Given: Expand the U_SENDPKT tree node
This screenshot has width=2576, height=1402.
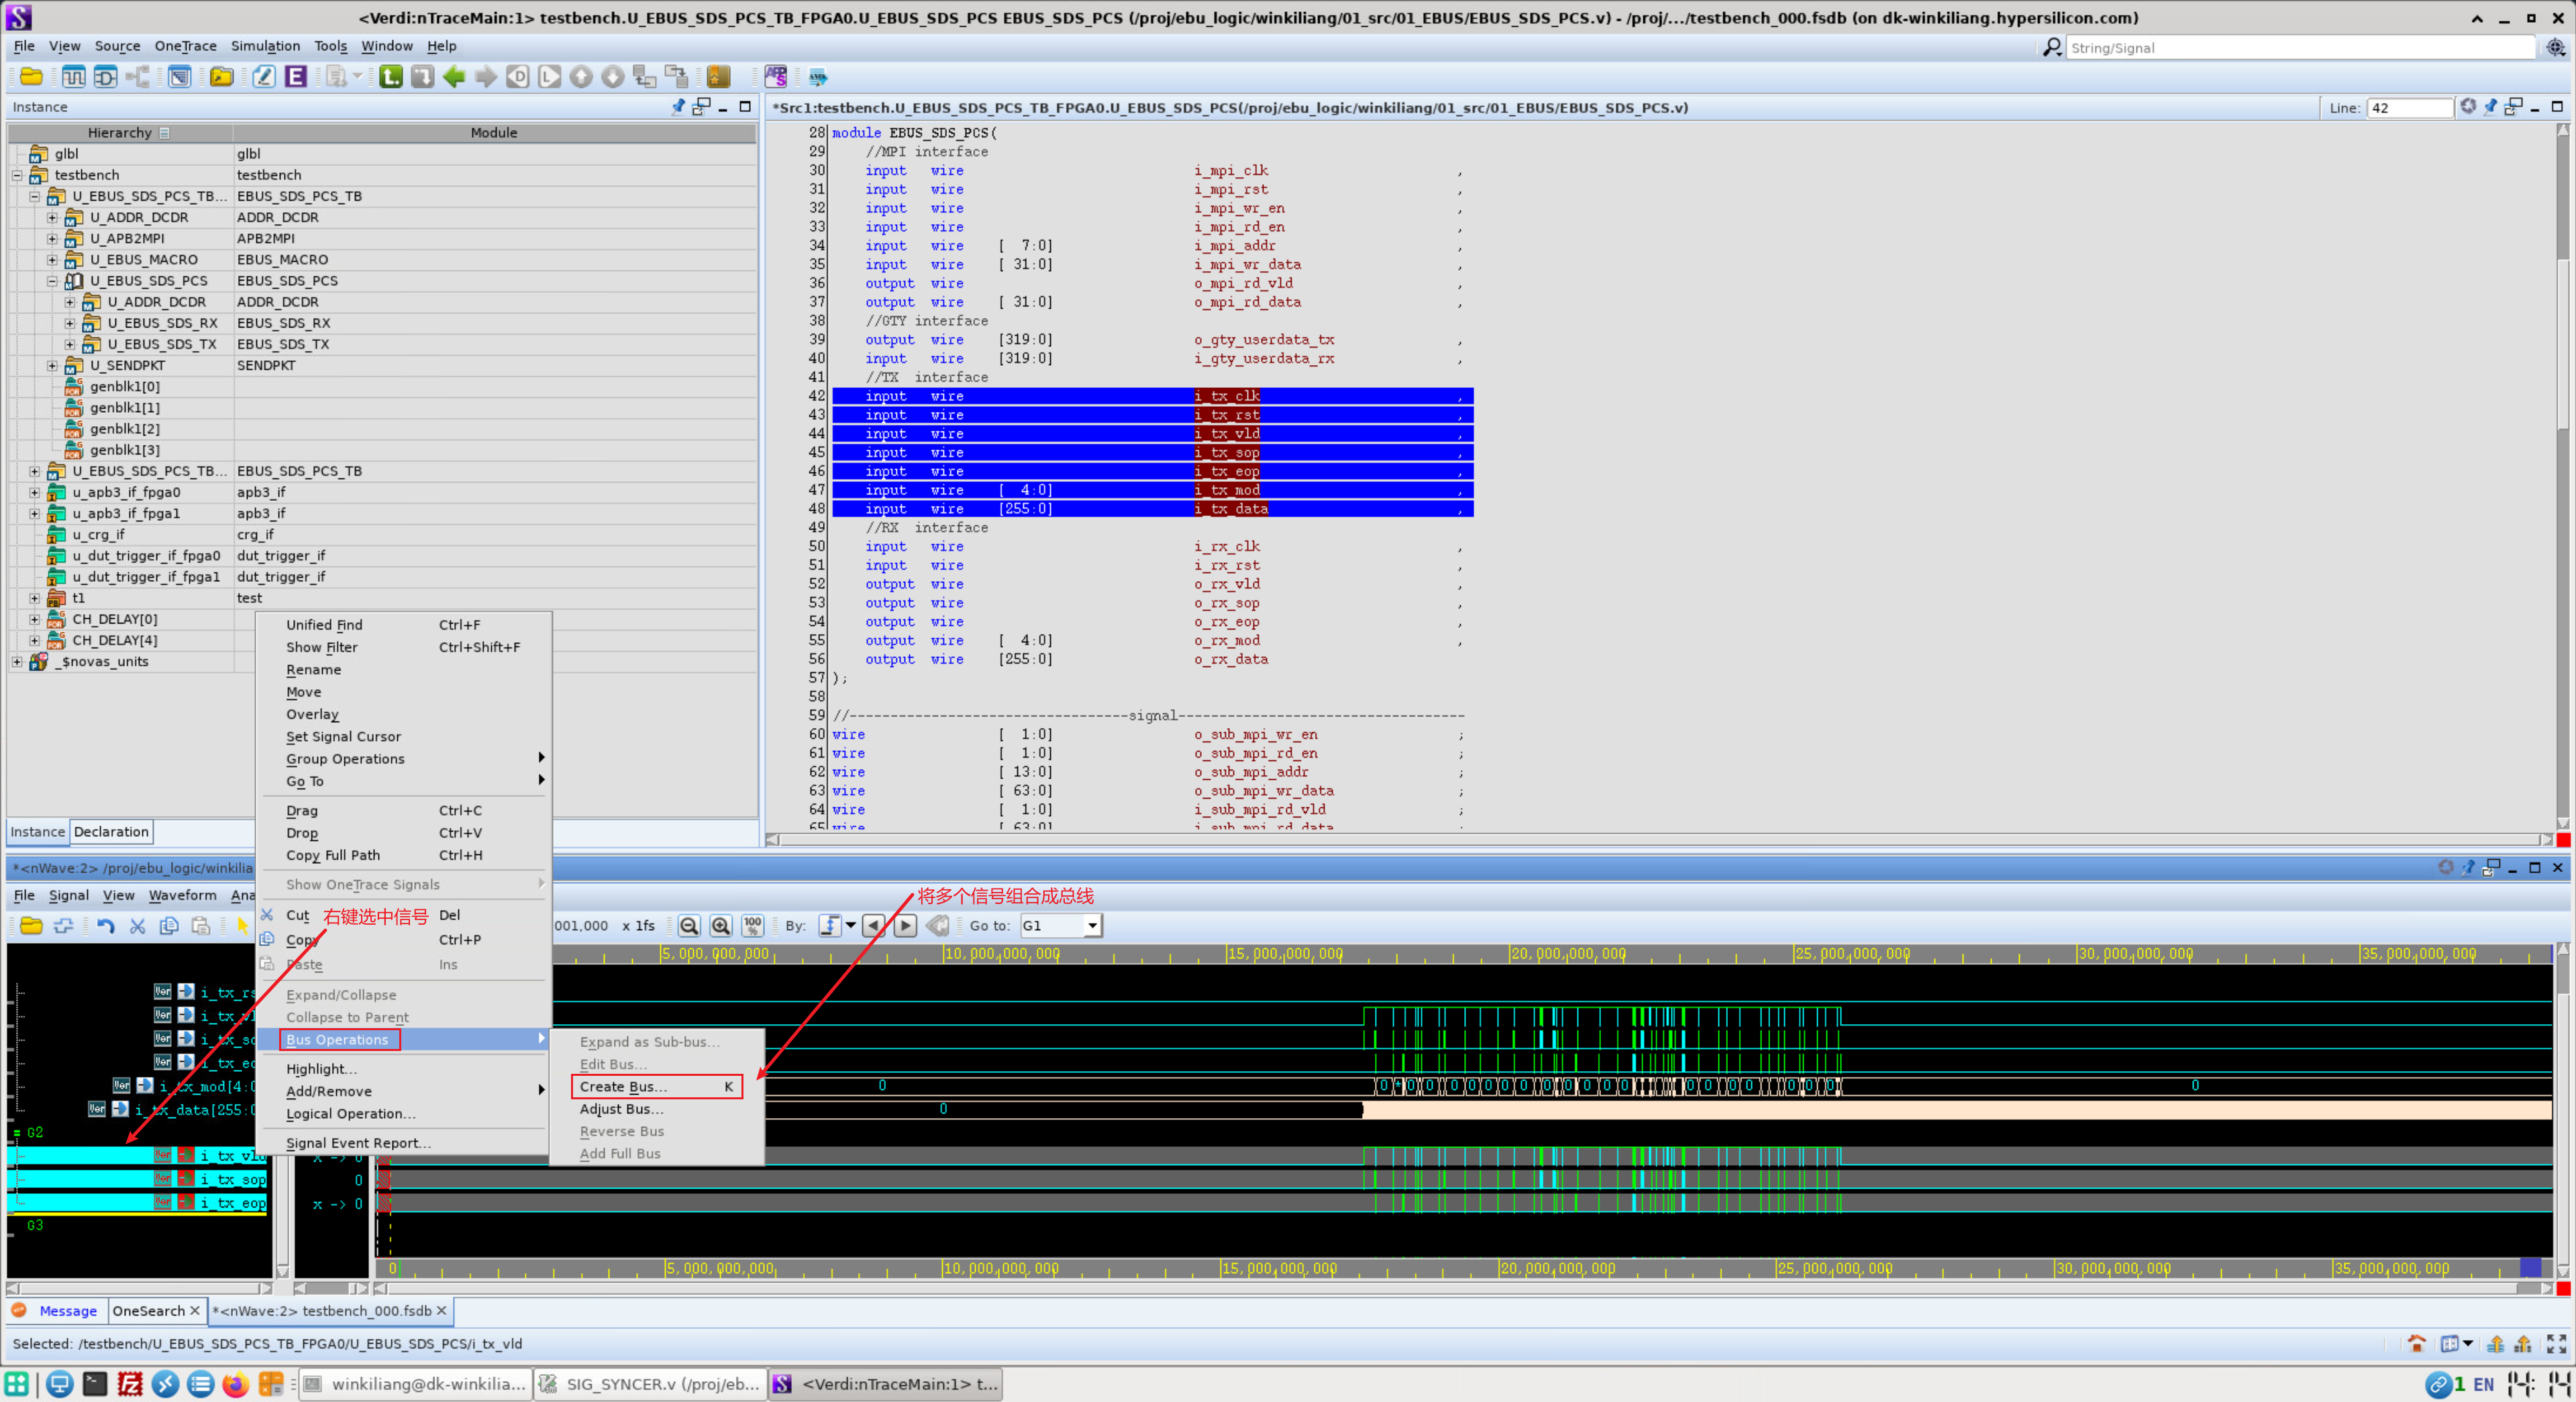Looking at the screenshot, I should tap(52, 366).
